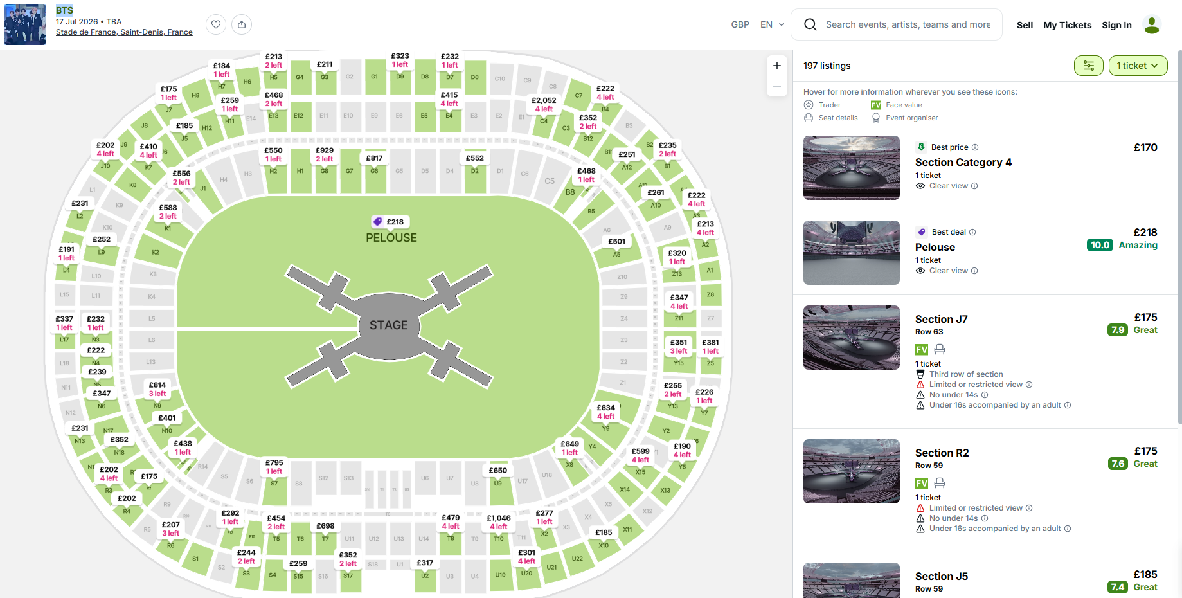Click the Section R2 listing photo

tap(851, 471)
